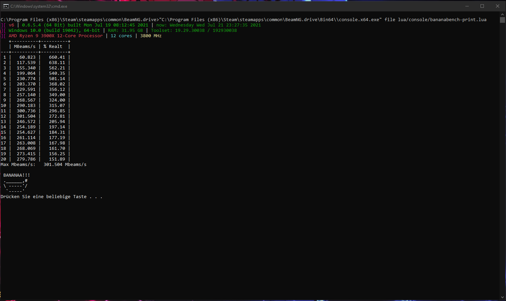Click the '% Realt' column header

[x=53, y=47]
